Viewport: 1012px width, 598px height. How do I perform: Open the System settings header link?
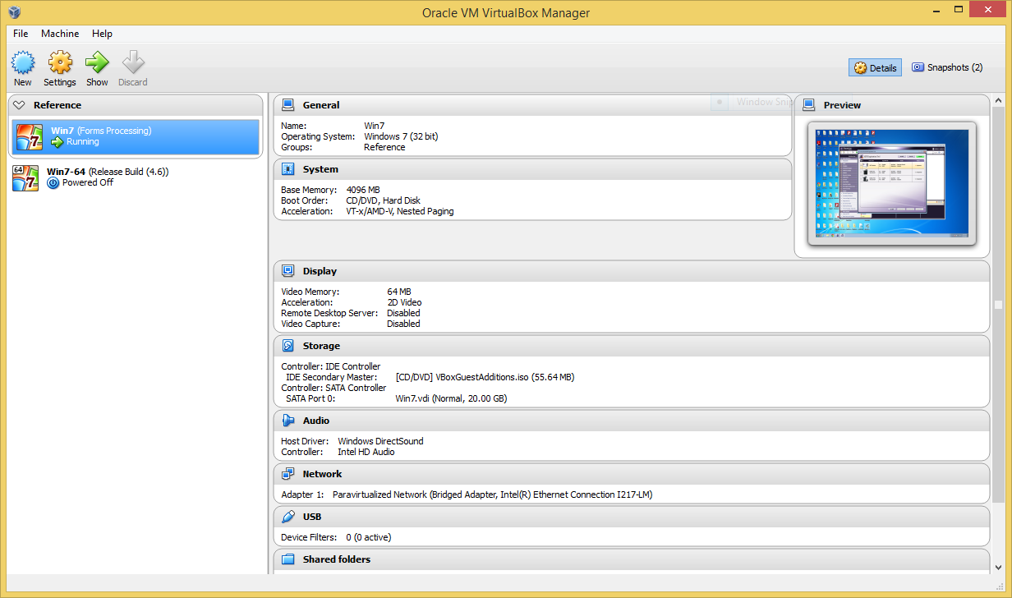point(320,169)
